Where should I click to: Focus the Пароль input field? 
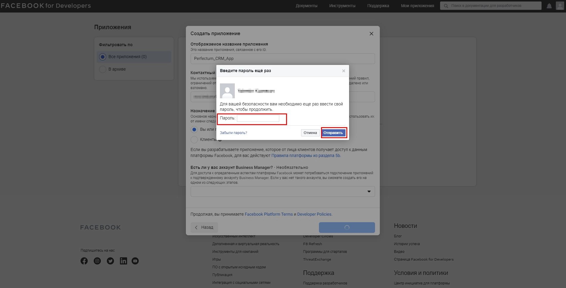click(x=258, y=118)
